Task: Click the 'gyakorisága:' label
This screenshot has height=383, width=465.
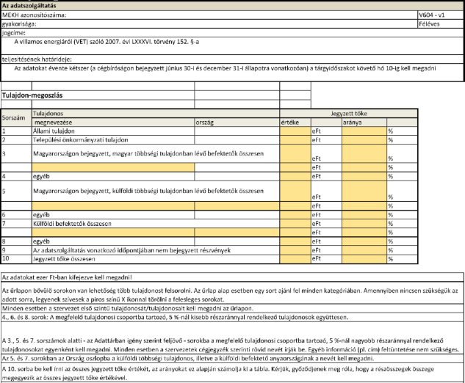Action: pyautogui.click(x=19, y=24)
